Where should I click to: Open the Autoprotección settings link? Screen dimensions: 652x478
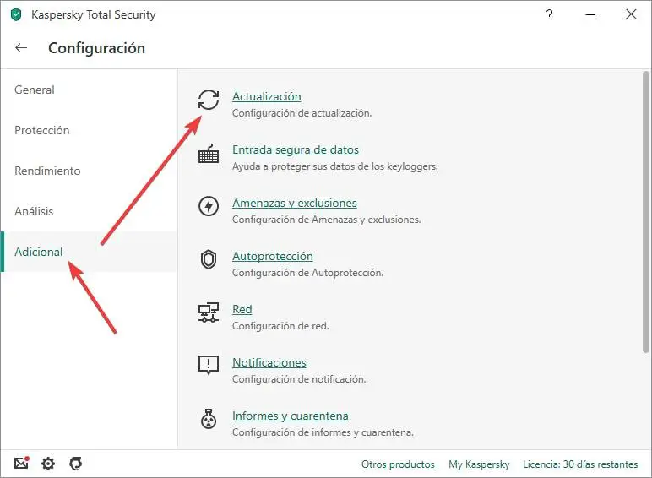tap(272, 256)
